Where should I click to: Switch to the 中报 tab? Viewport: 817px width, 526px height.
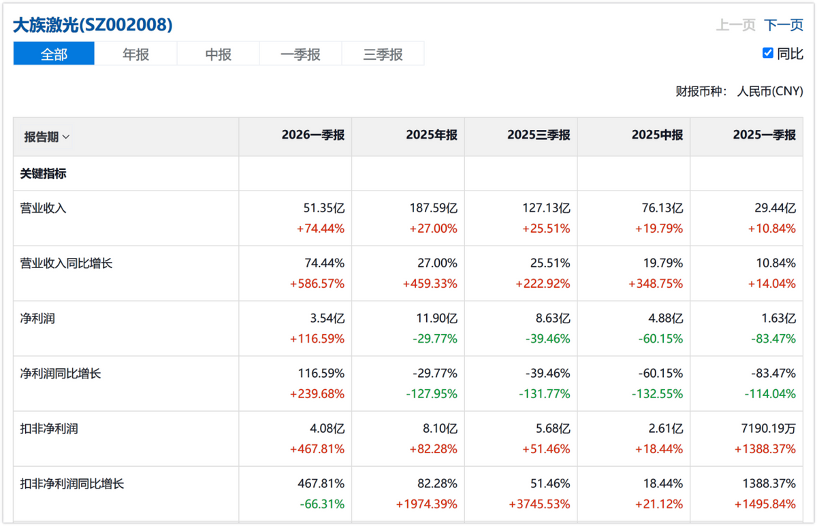pyautogui.click(x=219, y=54)
